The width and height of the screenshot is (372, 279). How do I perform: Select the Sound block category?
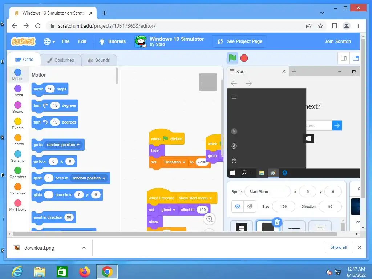point(18,107)
